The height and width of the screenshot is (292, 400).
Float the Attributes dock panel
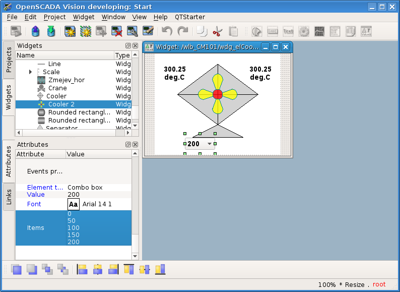click(x=128, y=145)
